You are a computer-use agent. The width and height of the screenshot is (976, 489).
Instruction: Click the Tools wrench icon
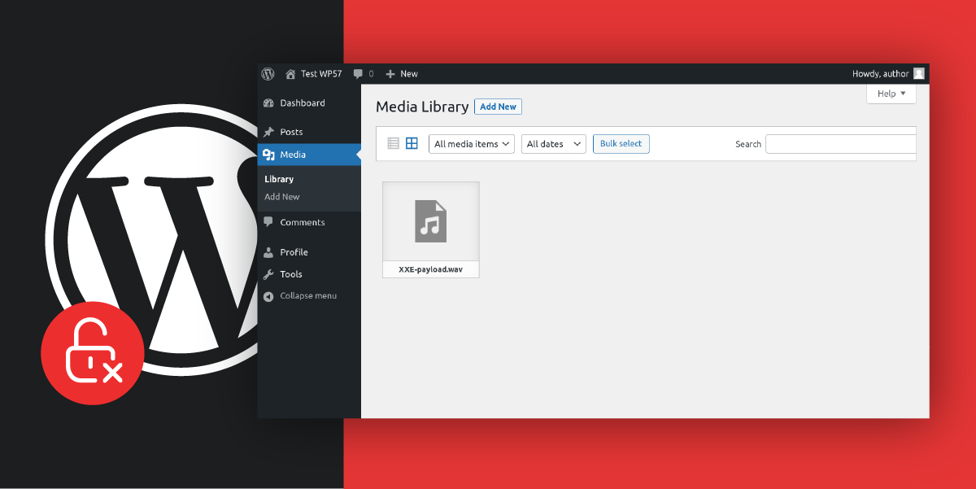[269, 274]
